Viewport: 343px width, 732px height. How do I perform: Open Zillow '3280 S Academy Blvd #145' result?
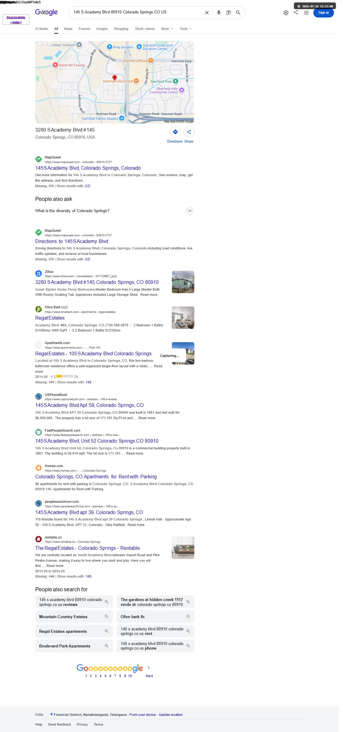pos(97,282)
